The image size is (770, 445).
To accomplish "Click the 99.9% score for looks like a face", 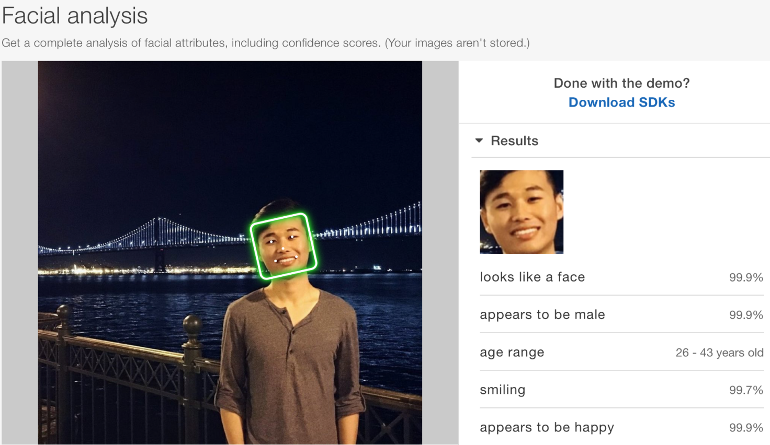I will tap(746, 277).
